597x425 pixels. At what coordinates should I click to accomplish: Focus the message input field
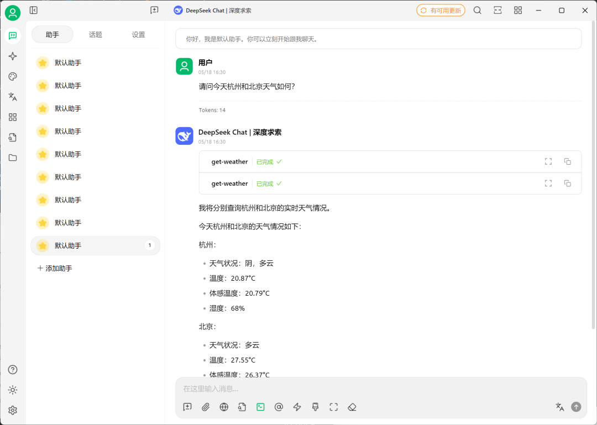[x=381, y=389]
